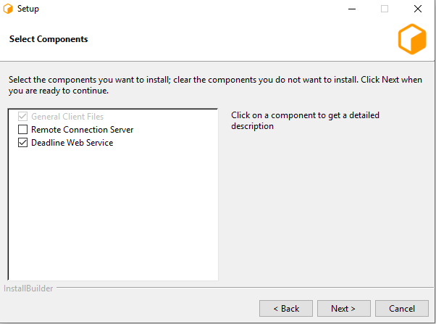The width and height of the screenshot is (436, 324).
Task: Click empty space in the components list
Action: click(x=112, y=217)
